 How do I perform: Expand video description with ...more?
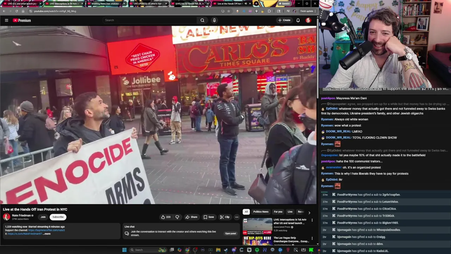[x=47, y=234]
